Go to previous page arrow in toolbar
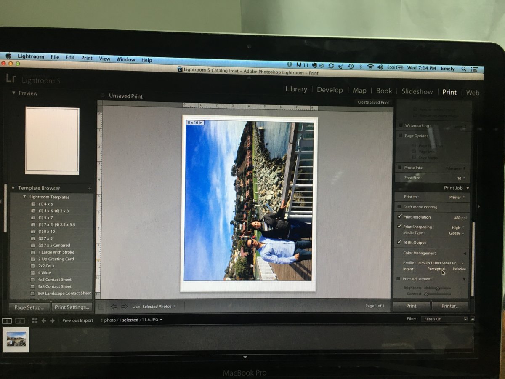This screenshot has width=505, height=379. pyautogui.click(x=114, y=307)
